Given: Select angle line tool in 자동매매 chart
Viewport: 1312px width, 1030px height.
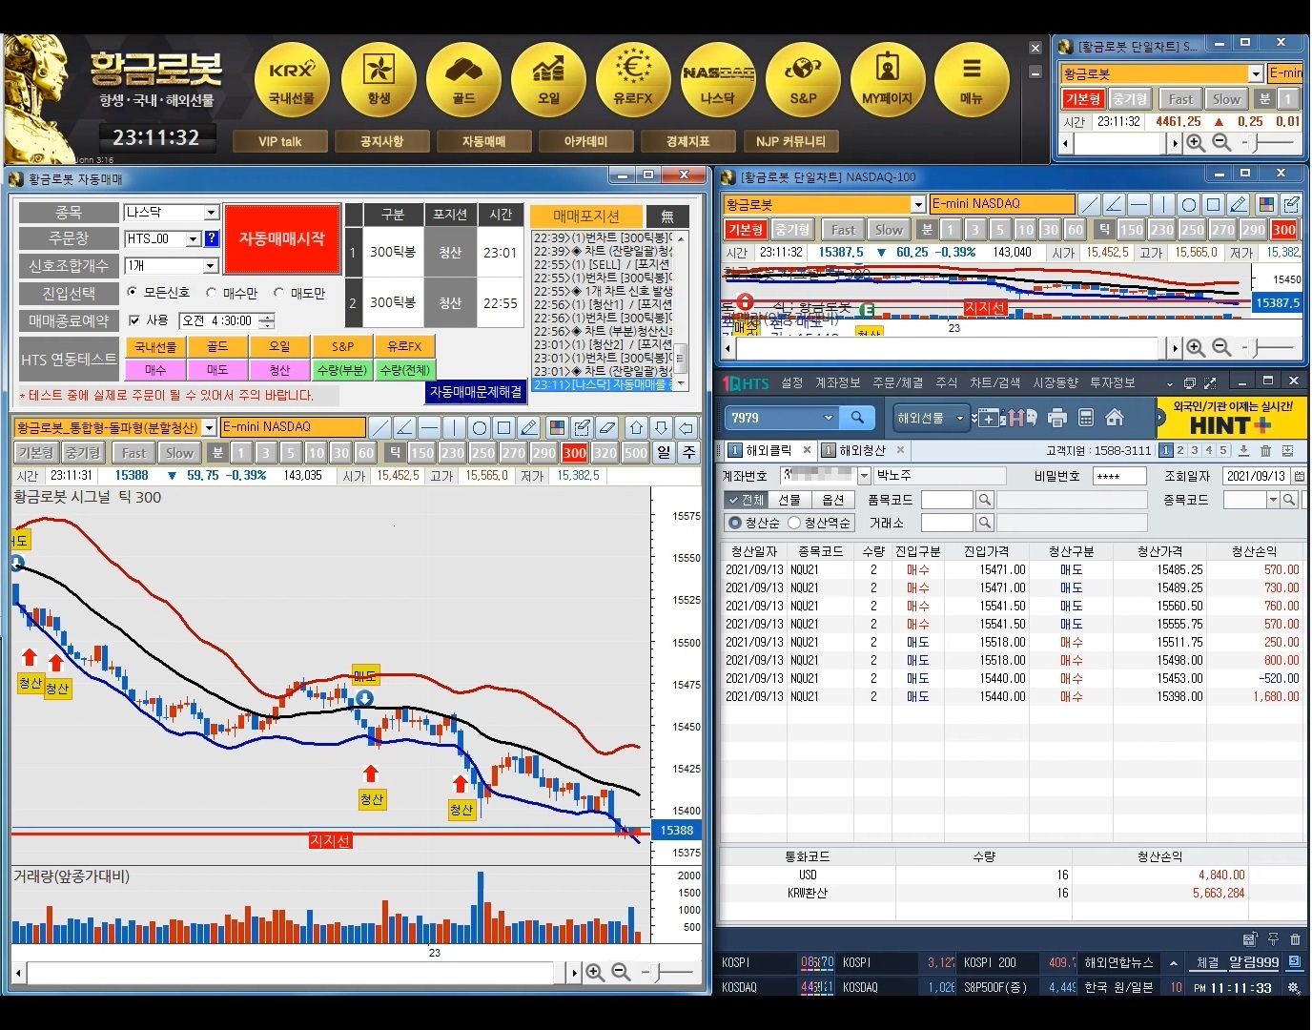Looking at the screenshot, I should [x=404, y=427].
